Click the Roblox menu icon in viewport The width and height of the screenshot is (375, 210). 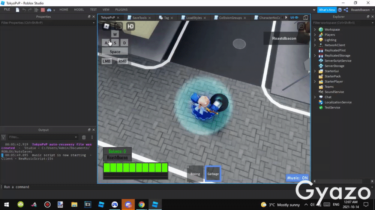[x=106, y=26]
